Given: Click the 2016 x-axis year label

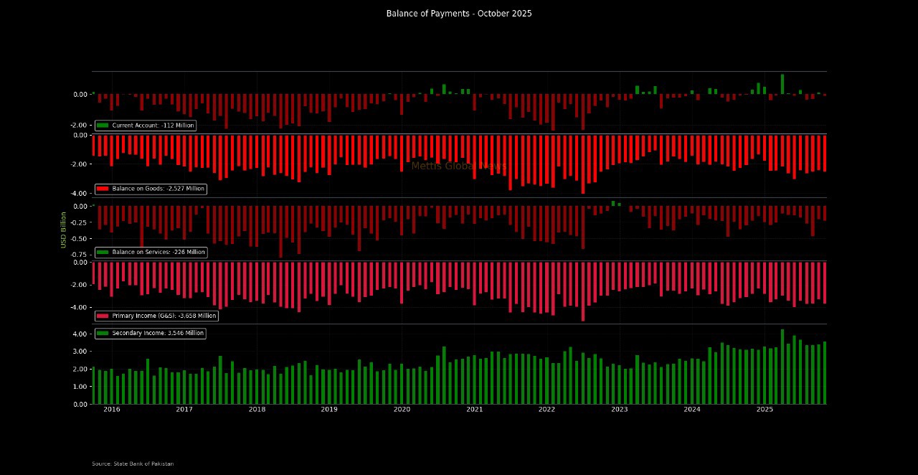Looking at the screenshot, I should 112,410.
